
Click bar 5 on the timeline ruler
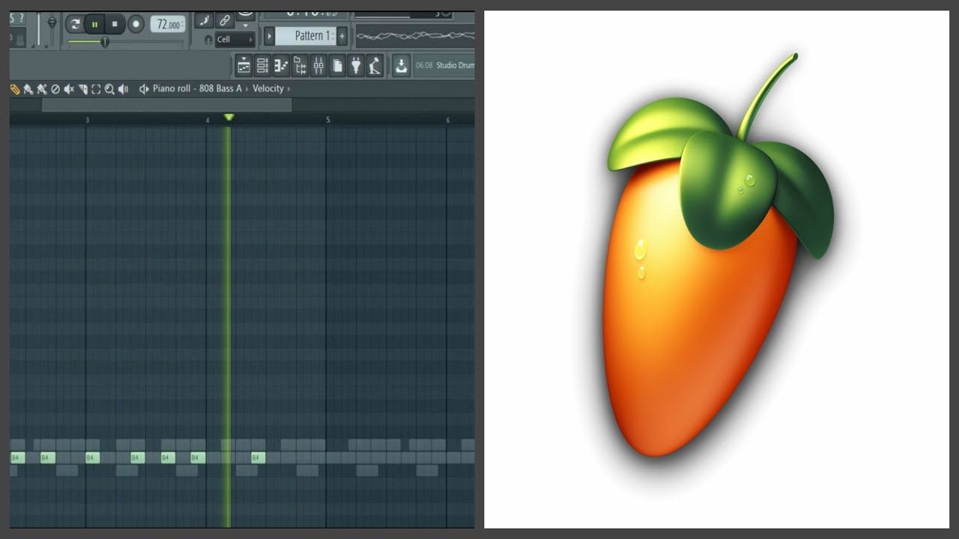(327, 120)
